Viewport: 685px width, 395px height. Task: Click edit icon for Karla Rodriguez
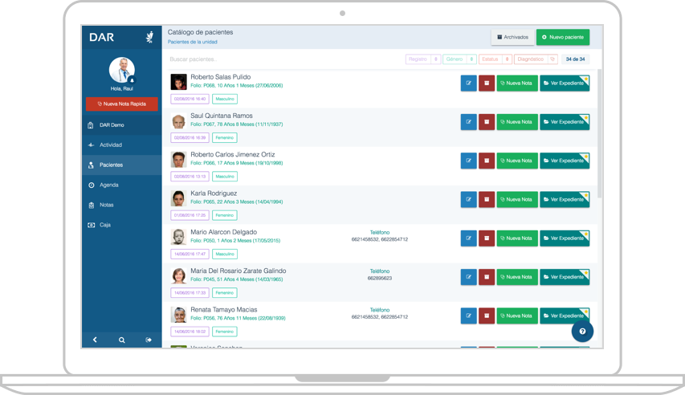(468, 199)
